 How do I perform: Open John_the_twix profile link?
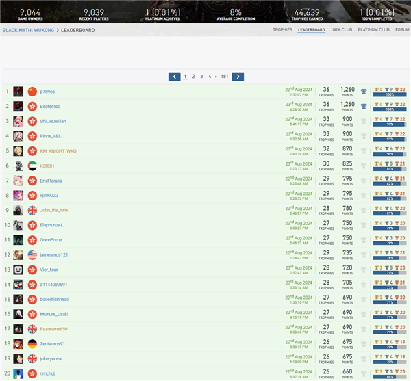coord(54,210)
